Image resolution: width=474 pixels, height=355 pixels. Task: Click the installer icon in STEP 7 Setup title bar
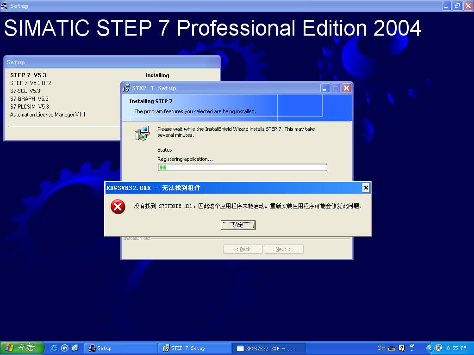click(126, 88)
